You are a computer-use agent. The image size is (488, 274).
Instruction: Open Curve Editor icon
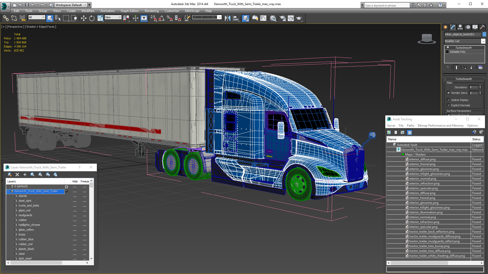point(264,18)
